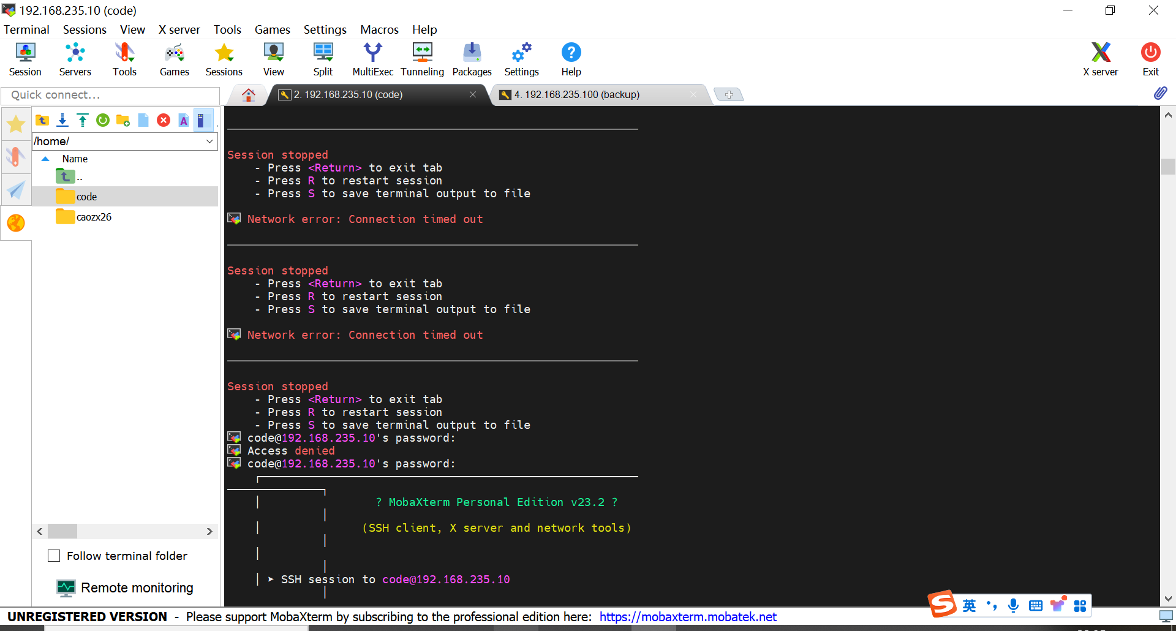Refresh the SFTP folder with green icon
The image size is (1176, 631).
(x=103, y=120)
